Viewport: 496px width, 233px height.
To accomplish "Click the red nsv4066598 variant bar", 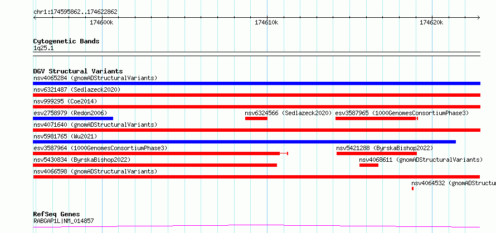I will pyautogui.click(x=256, y=177).
